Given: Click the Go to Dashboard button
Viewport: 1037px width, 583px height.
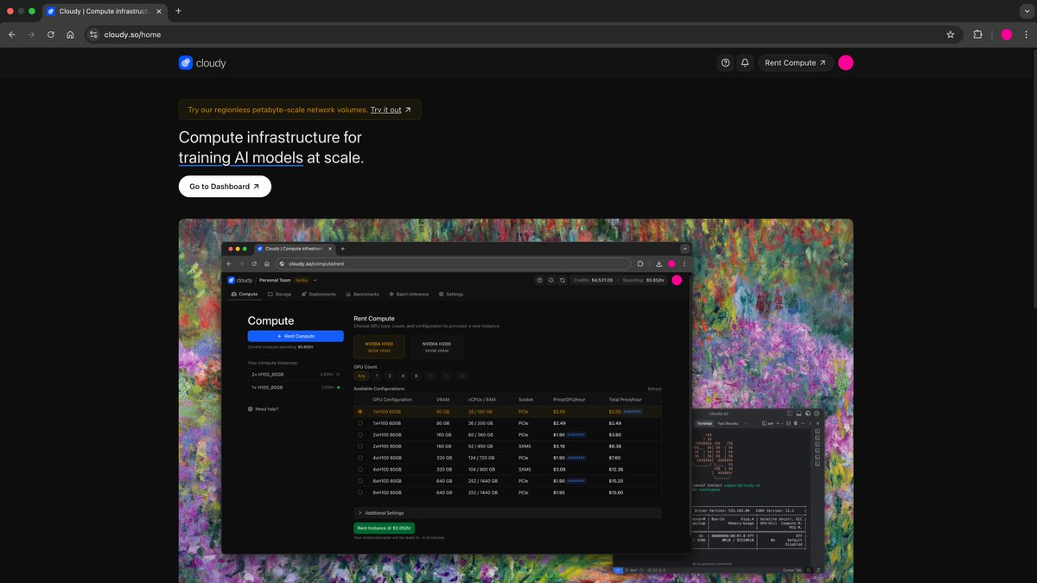Looking at the screenshot, I should pyautogui.click(x=225, y=187).
